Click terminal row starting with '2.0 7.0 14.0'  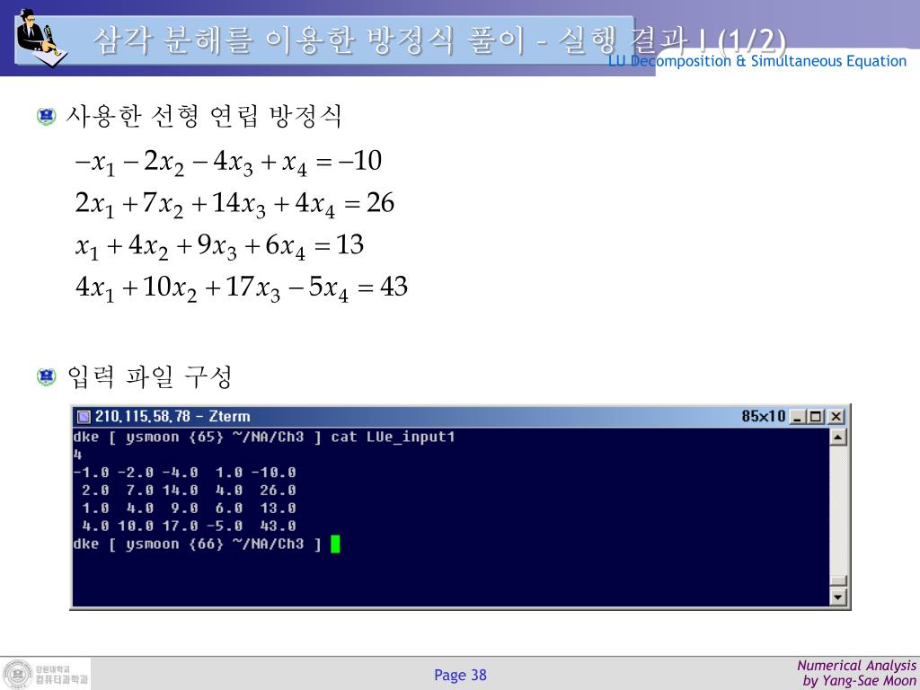pyautogui.click(x=189, y=490)
